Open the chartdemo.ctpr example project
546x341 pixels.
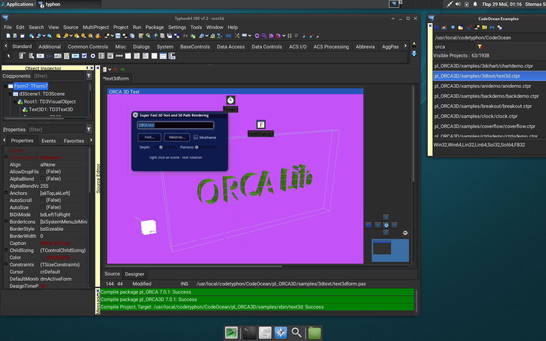[484, 66]
